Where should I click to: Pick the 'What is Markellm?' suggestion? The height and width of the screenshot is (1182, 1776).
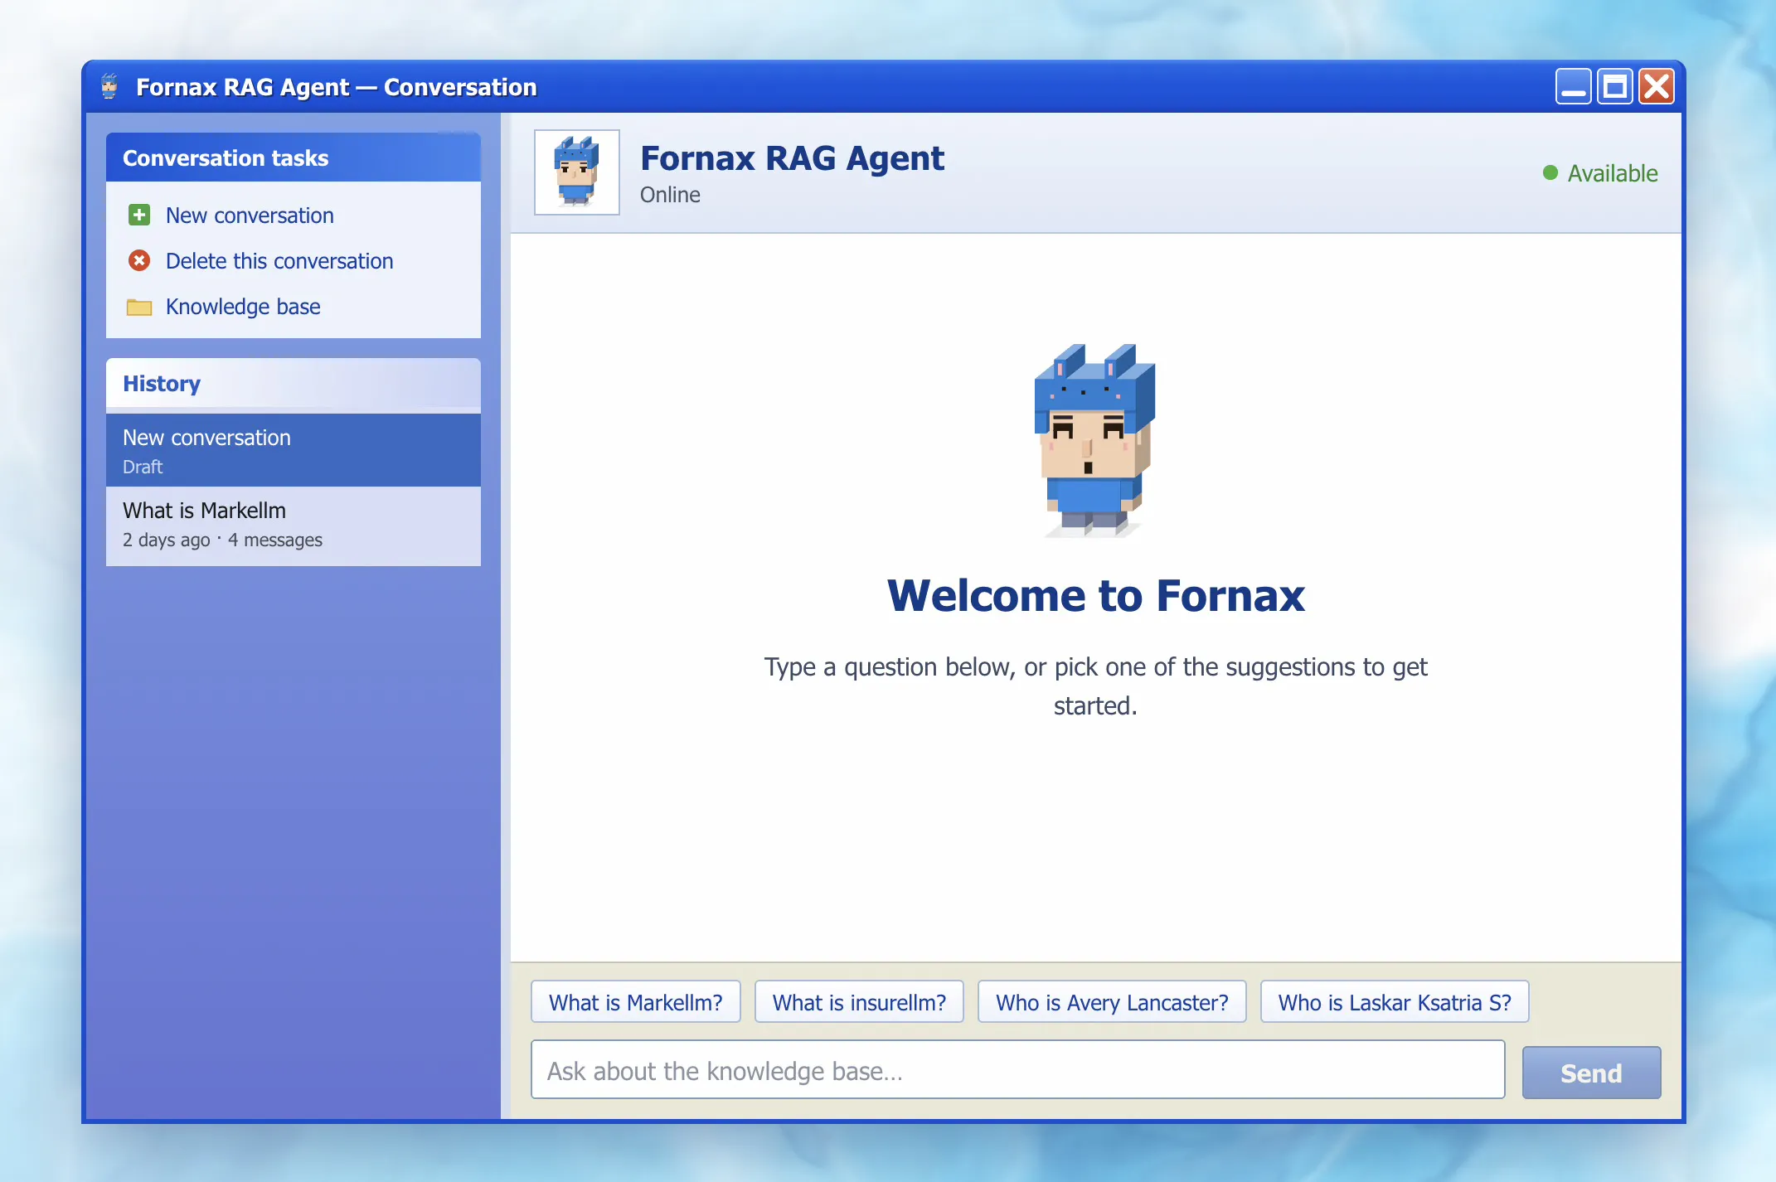[636, 1002]
